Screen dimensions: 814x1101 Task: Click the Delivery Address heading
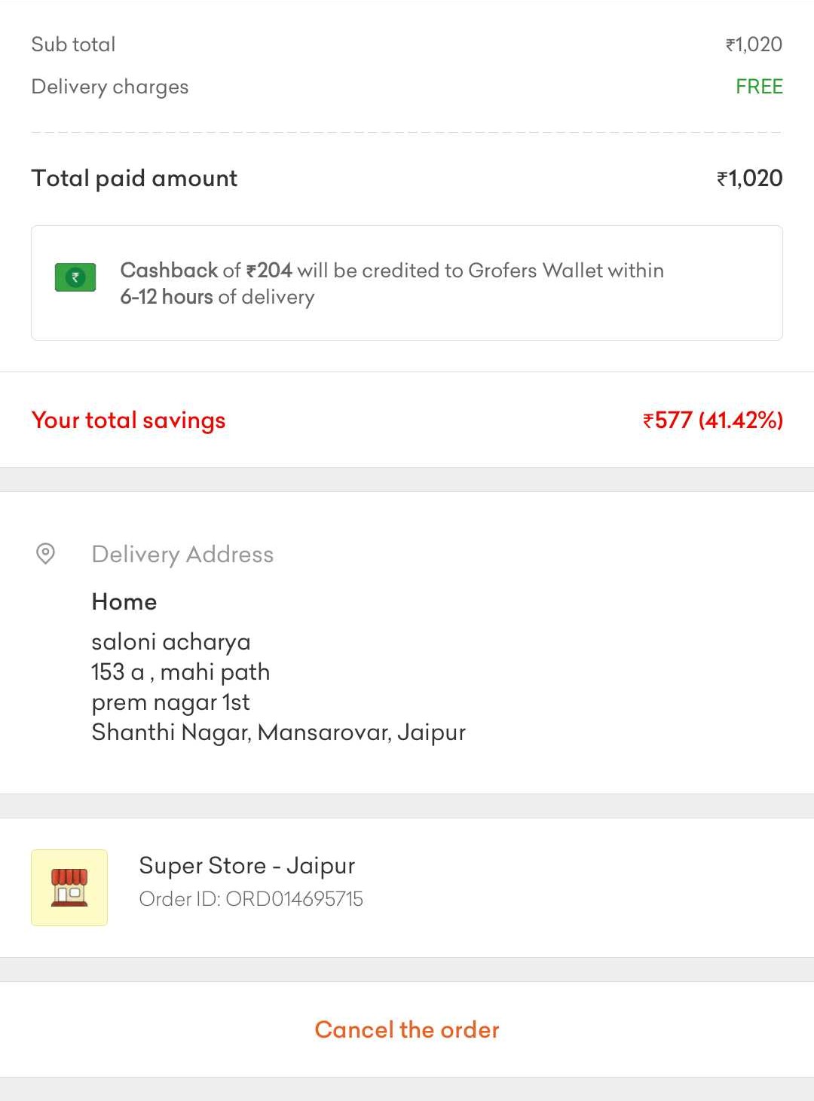coord(182,555)
